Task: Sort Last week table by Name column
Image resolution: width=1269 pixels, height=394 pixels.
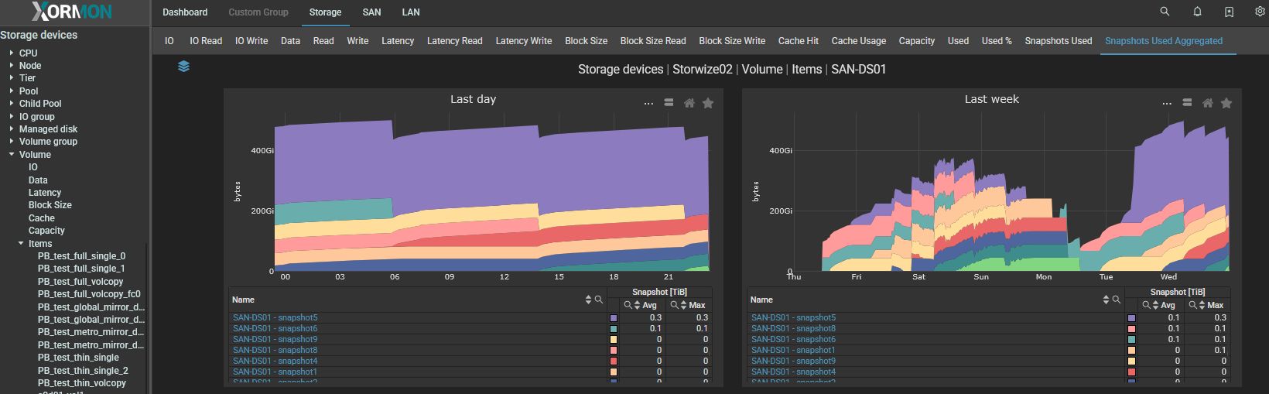Action: point(1106,300)
